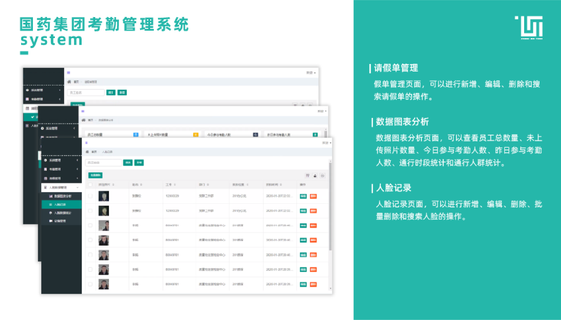The height and width of the screenshot is (320, 561).
Task: Click the chart icon next to 数据图表分析 submenu
Action: (50, 196)
